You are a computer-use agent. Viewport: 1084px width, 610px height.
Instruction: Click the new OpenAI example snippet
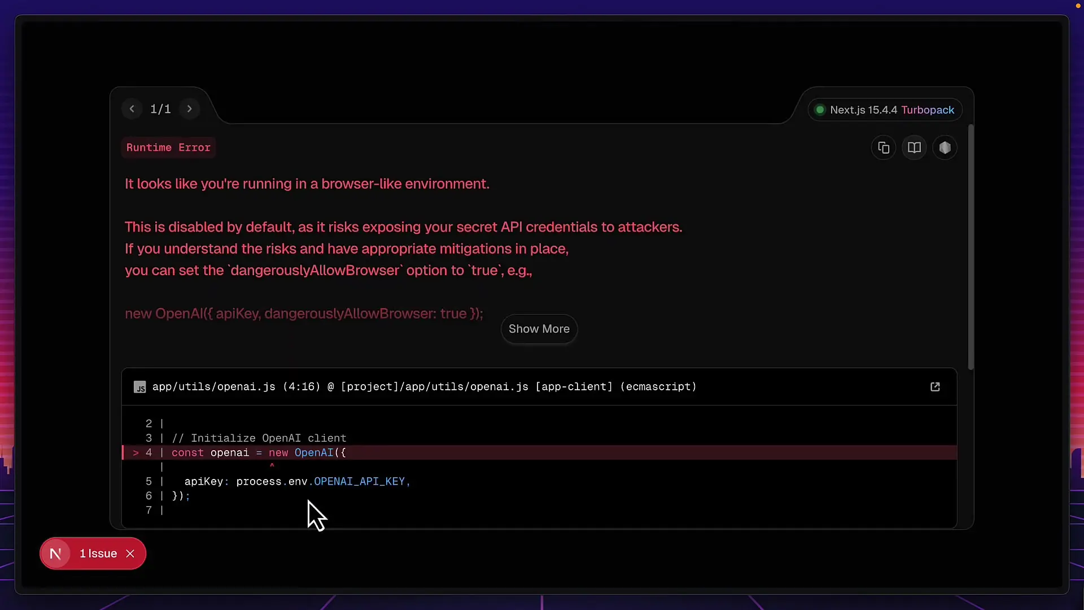[x=304, y=314]
